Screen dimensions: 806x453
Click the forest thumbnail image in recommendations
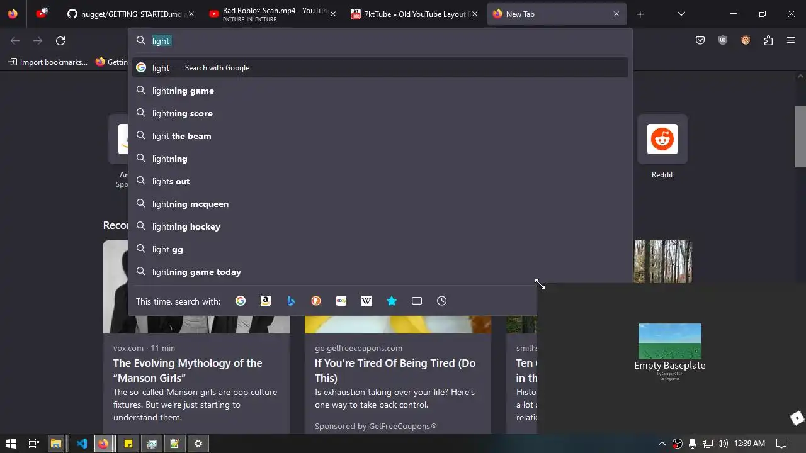[x=663, y=262]
